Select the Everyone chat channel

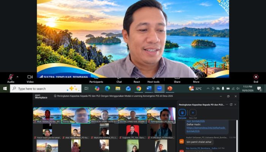(x=182, y=114)
